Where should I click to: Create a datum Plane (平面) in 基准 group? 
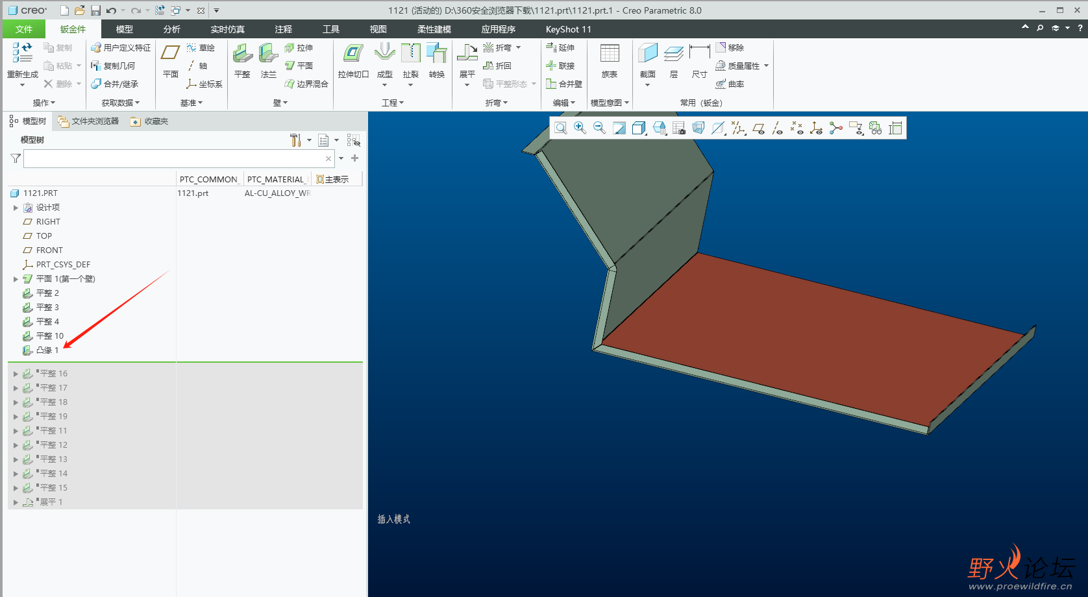coord(171,60)
